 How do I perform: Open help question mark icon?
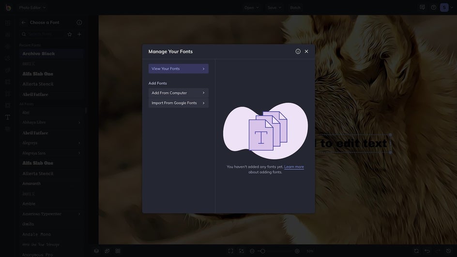[434, 7]
